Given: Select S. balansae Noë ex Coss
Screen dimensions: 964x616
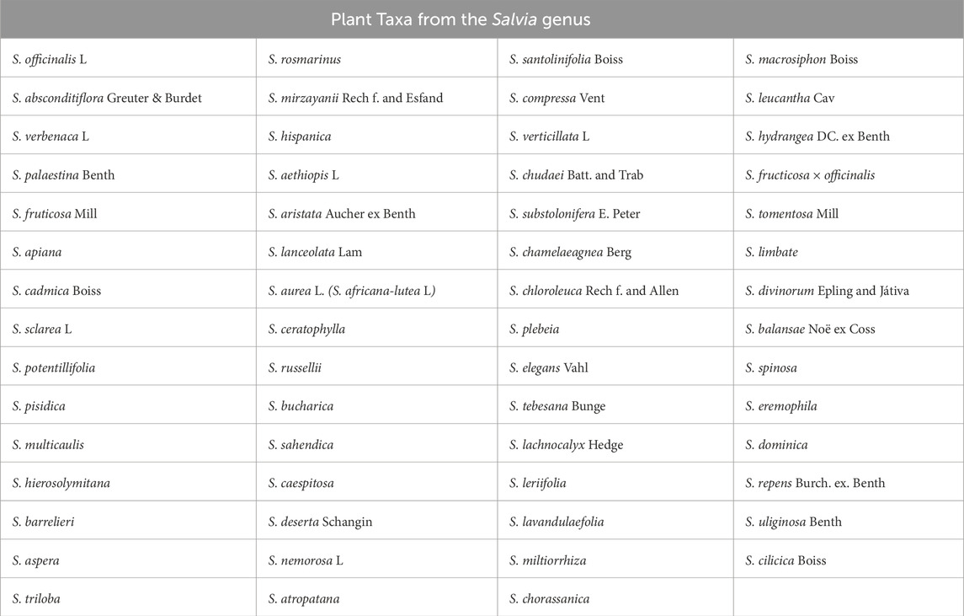Looking at the screenshot, I should [810, 329].
